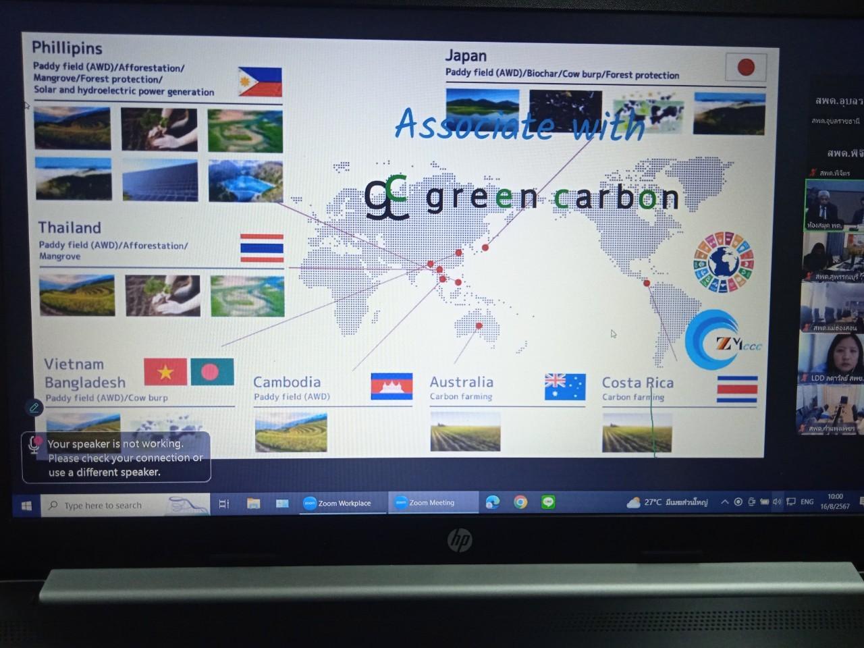Switch the ENG input language indicator
Screen dimensions: 864x648
click(x=807, y=502)
